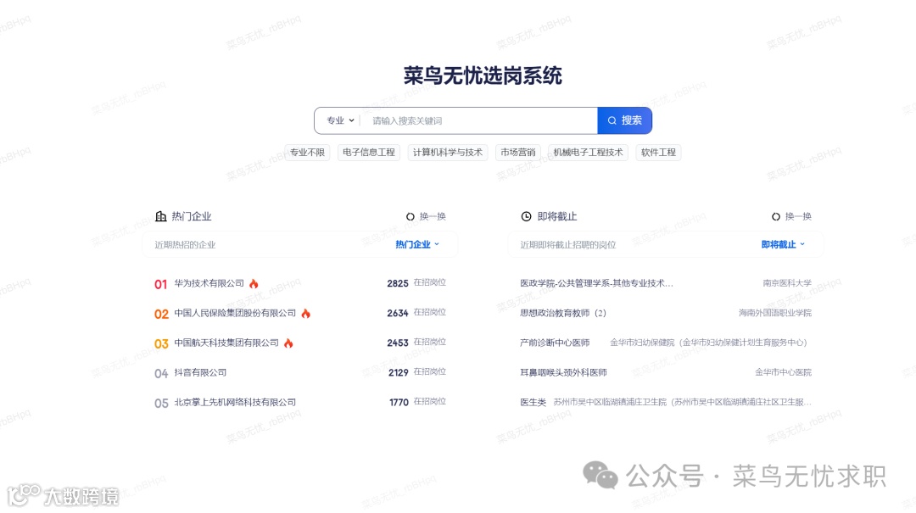Open the 医生类 job posting
Viewport: 916px width, 513px height.
(533, 402)
